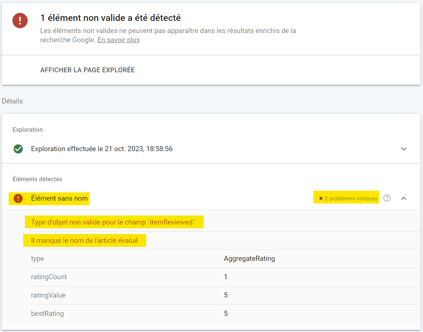423x332 pixels.
Task: Open the question mark help icon
Action: (387, 198)
